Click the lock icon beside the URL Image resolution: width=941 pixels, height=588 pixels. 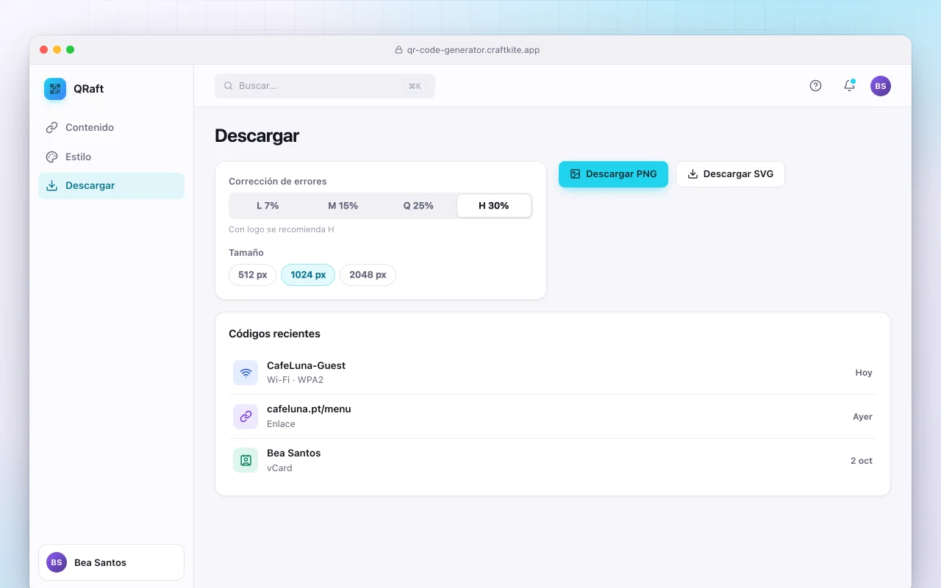coord(399,50)
